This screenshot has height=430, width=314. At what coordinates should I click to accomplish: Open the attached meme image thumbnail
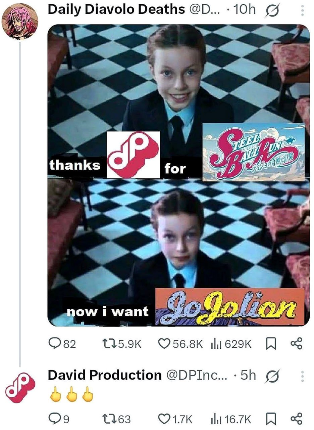[178, 175]
